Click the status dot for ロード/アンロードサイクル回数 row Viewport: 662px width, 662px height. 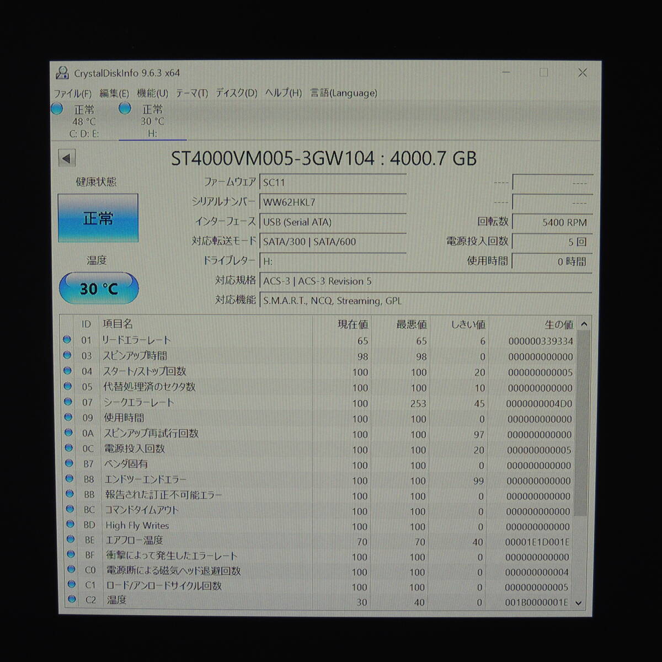coord(72,584)
